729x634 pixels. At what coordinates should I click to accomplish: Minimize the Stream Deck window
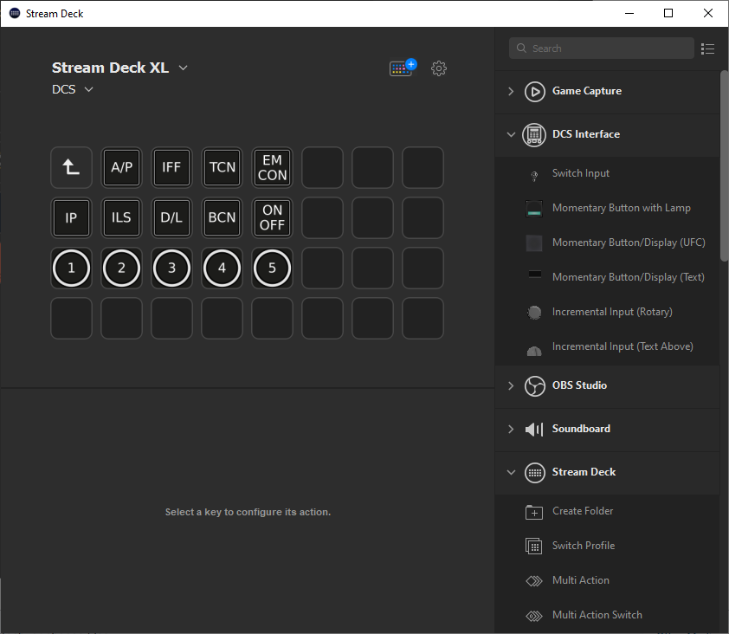click(629, 13)
